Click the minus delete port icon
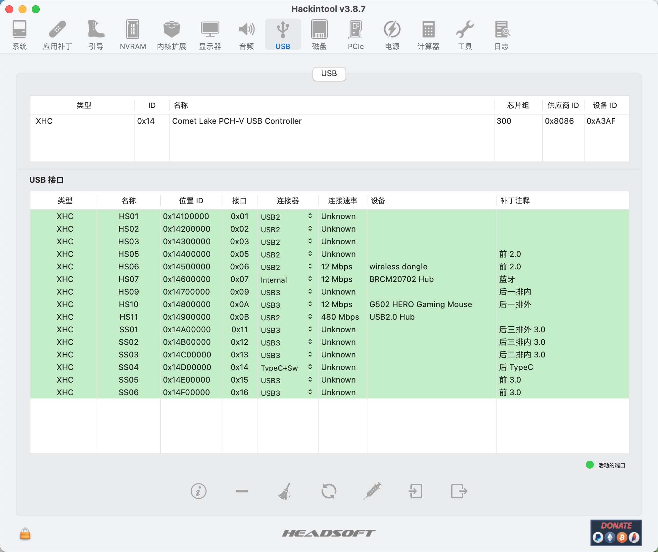Screen dimensions: 658x552 coord(242,491)
